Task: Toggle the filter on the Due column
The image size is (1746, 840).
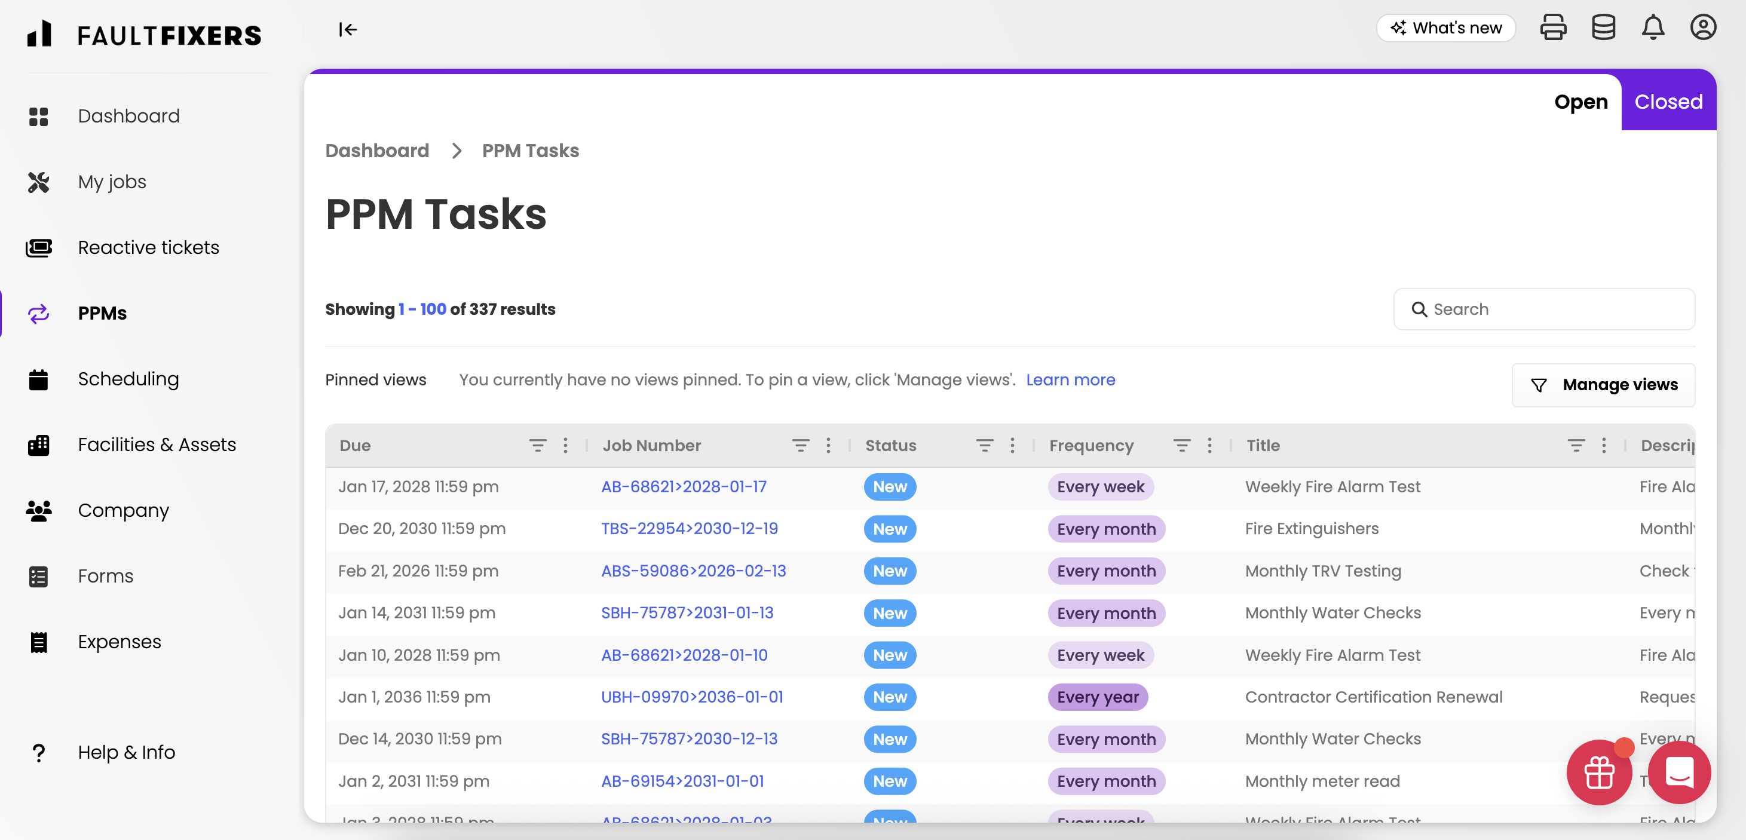Action: [x=538, y=445]
